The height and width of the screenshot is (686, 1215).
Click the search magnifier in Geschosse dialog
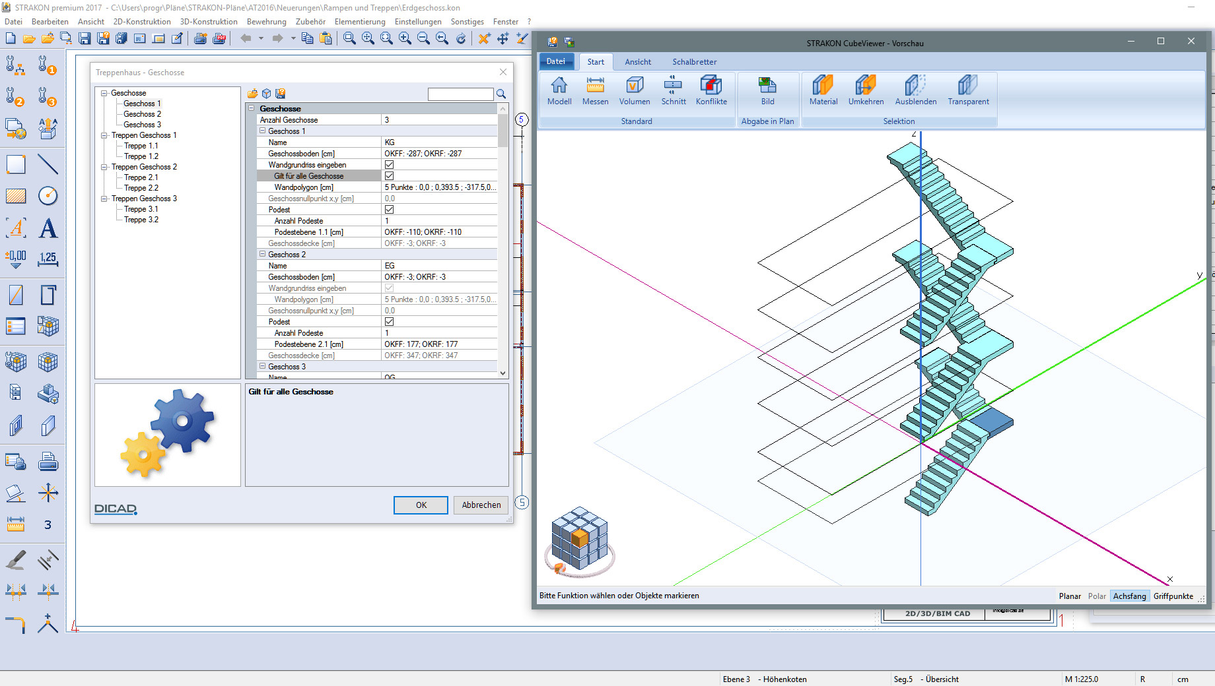pos(501,94)
